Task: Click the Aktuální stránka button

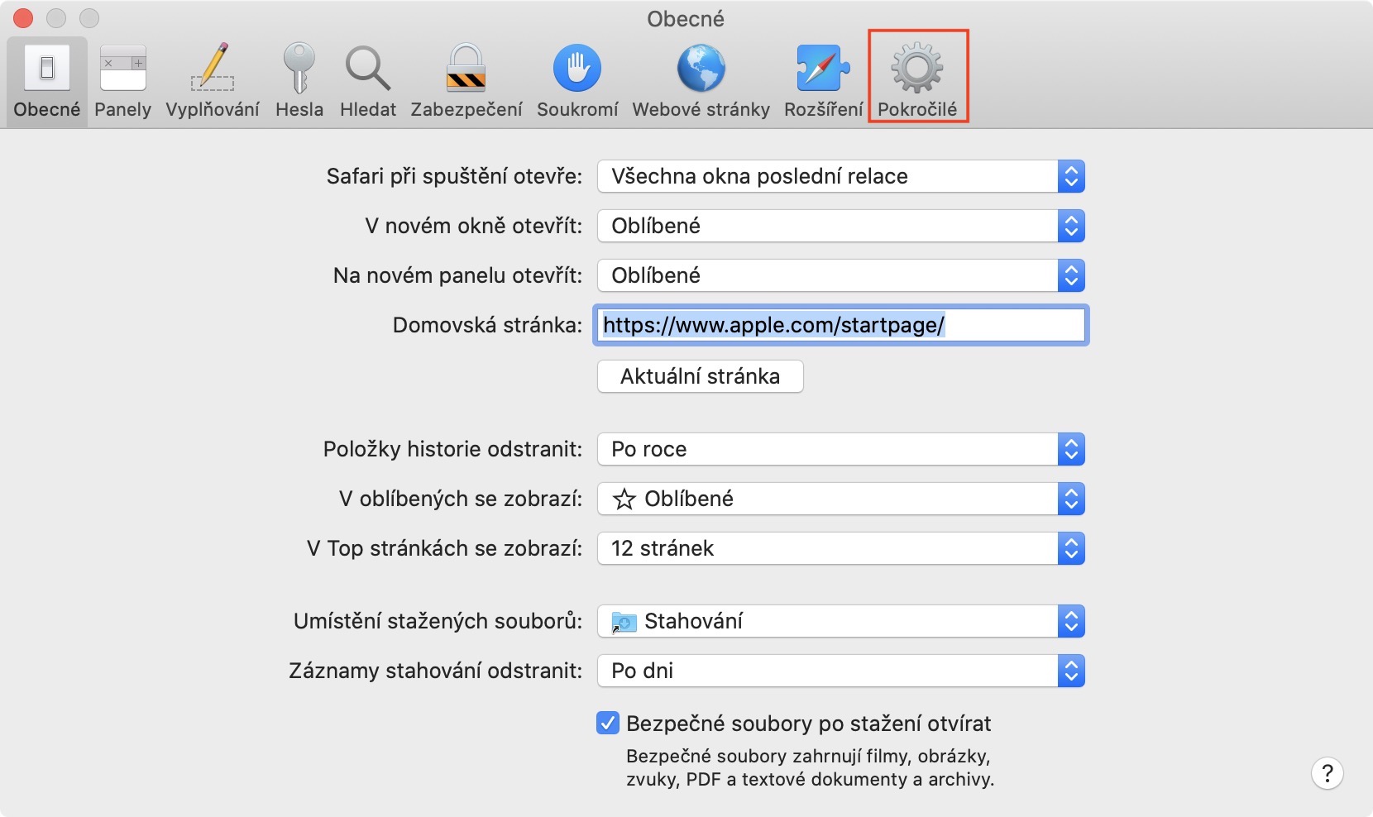Action: [x=701, y=376]
